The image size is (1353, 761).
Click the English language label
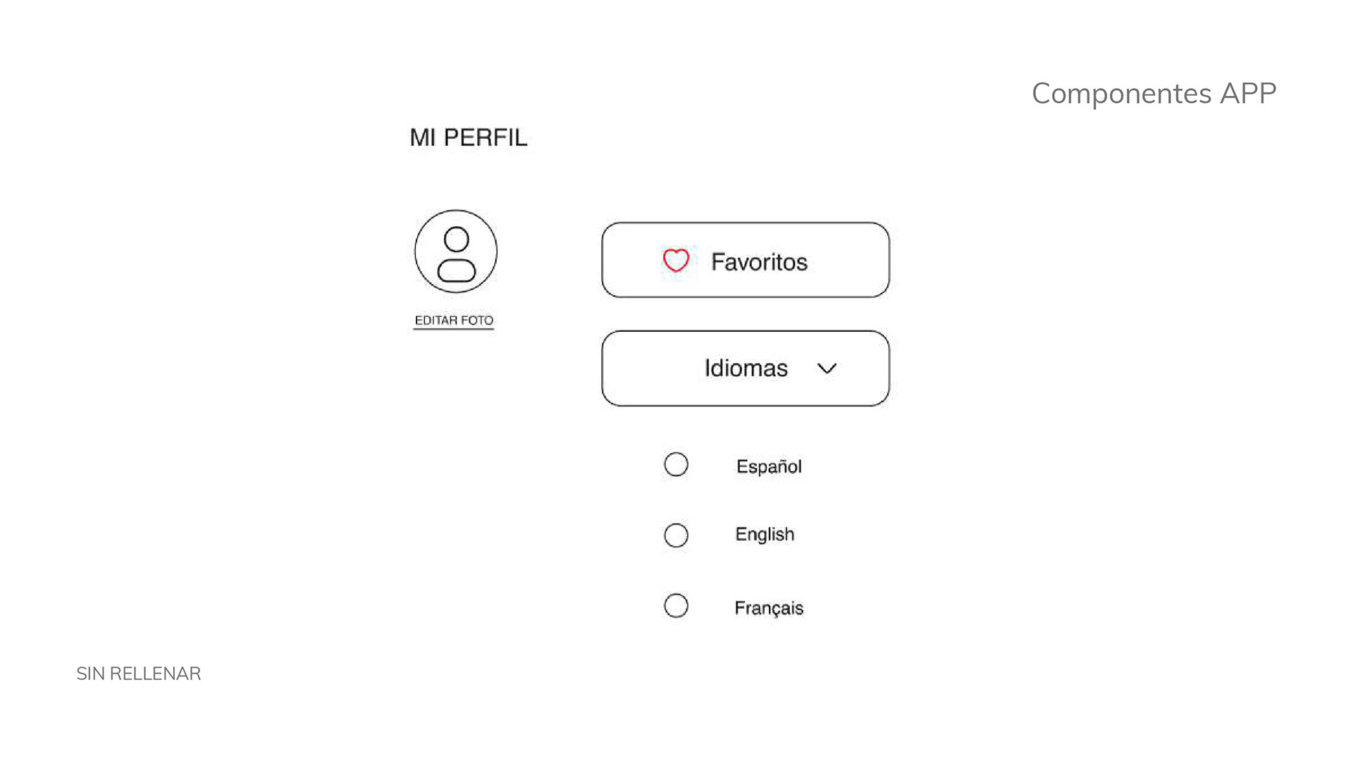(765, 534)
